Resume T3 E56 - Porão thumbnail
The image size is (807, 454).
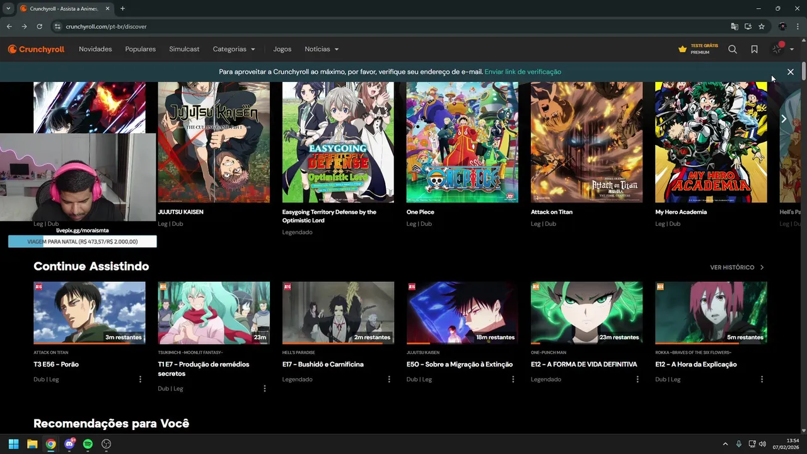tap(90, 313)
